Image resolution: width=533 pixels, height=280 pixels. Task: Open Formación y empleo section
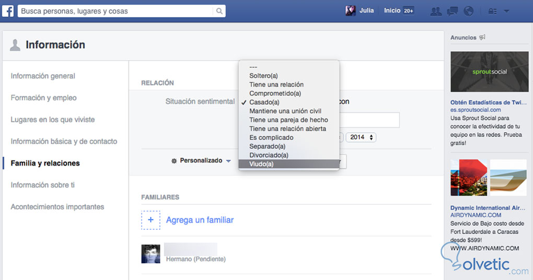tap(43, 98)
